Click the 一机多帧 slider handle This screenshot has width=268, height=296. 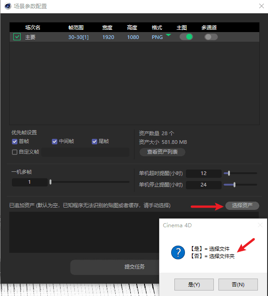click(50, 182)
